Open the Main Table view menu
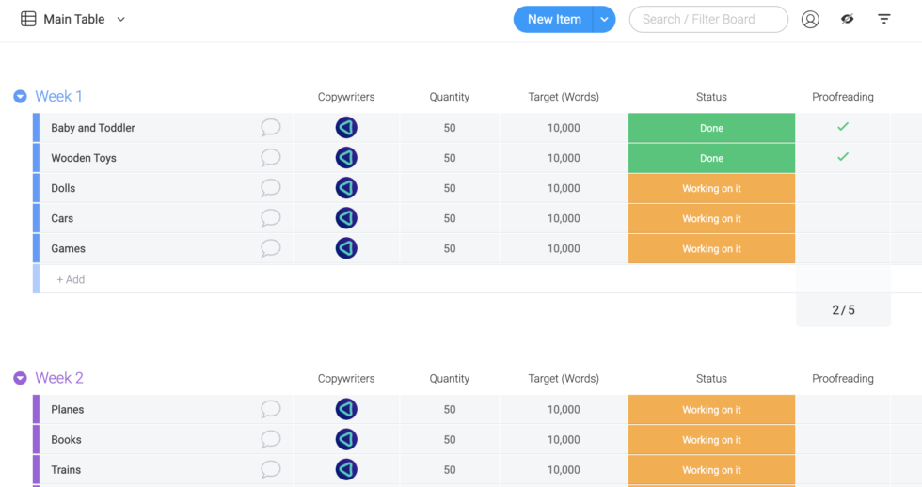922x487 pixels. 120,19
